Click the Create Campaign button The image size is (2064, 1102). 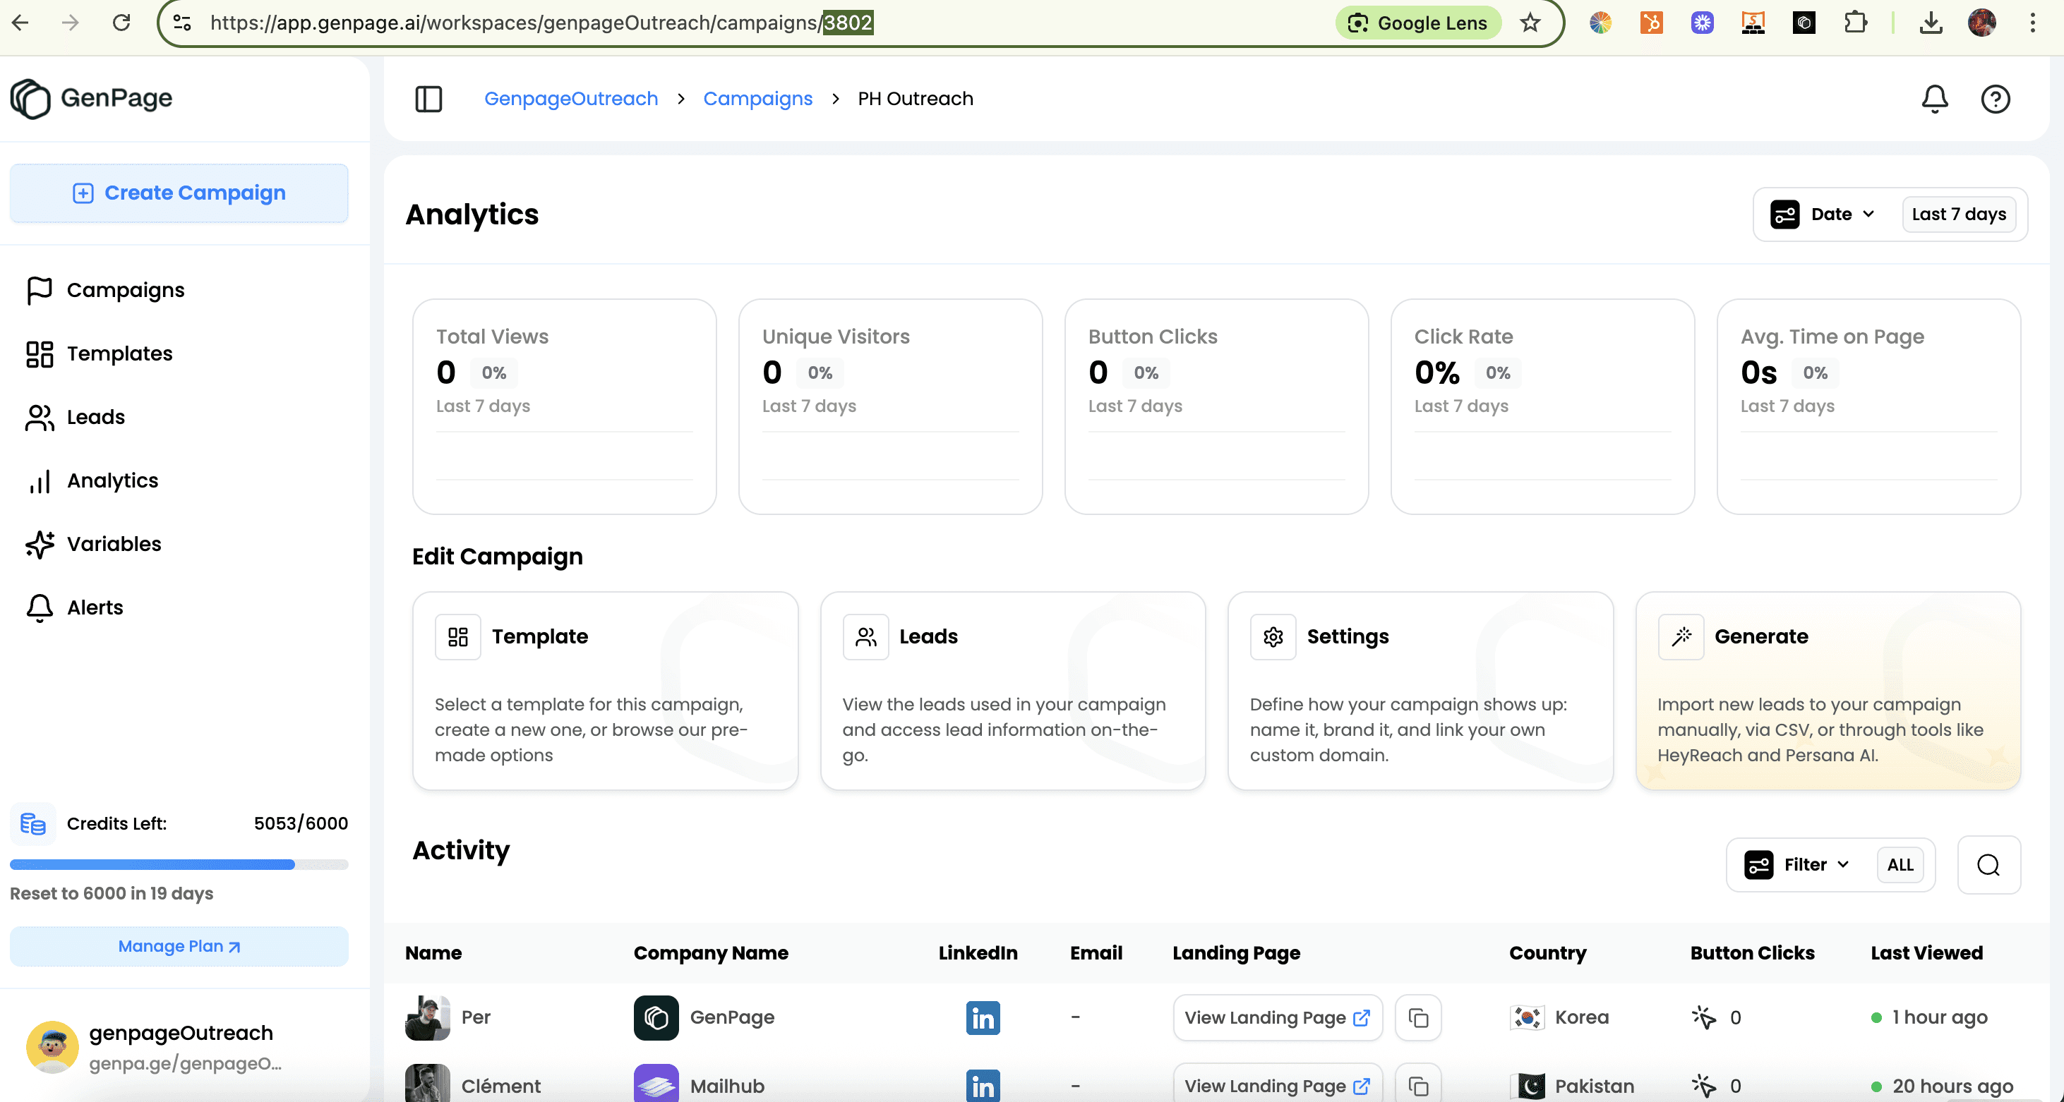[179, 193]
